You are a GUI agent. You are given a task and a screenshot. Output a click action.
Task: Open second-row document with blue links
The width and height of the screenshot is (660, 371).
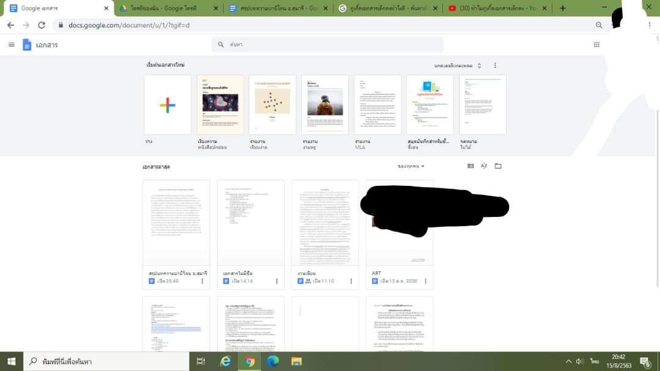(176, 324)
